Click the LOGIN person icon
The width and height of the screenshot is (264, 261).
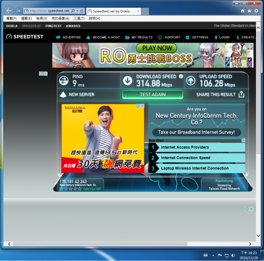point(216,37)
